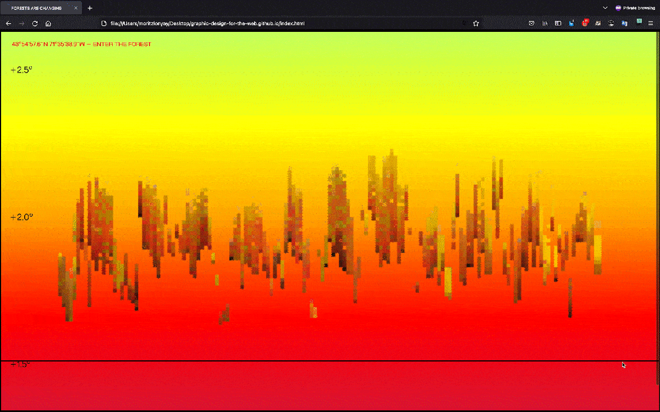This screenshot has width=660, height=412.
Task: Open the Library bookshelf icon
Action: tap(545, 24)
